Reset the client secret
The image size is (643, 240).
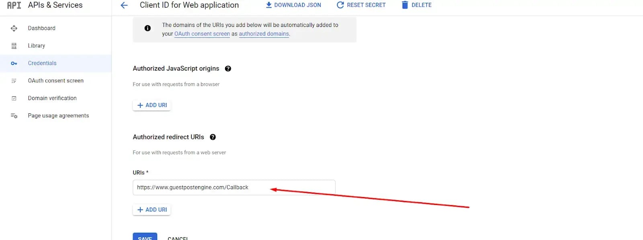[361, 5]
